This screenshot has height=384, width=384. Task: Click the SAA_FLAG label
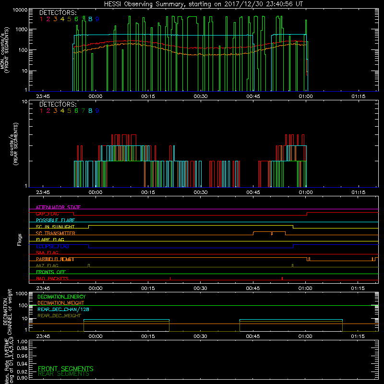click(x=47, y=252)
